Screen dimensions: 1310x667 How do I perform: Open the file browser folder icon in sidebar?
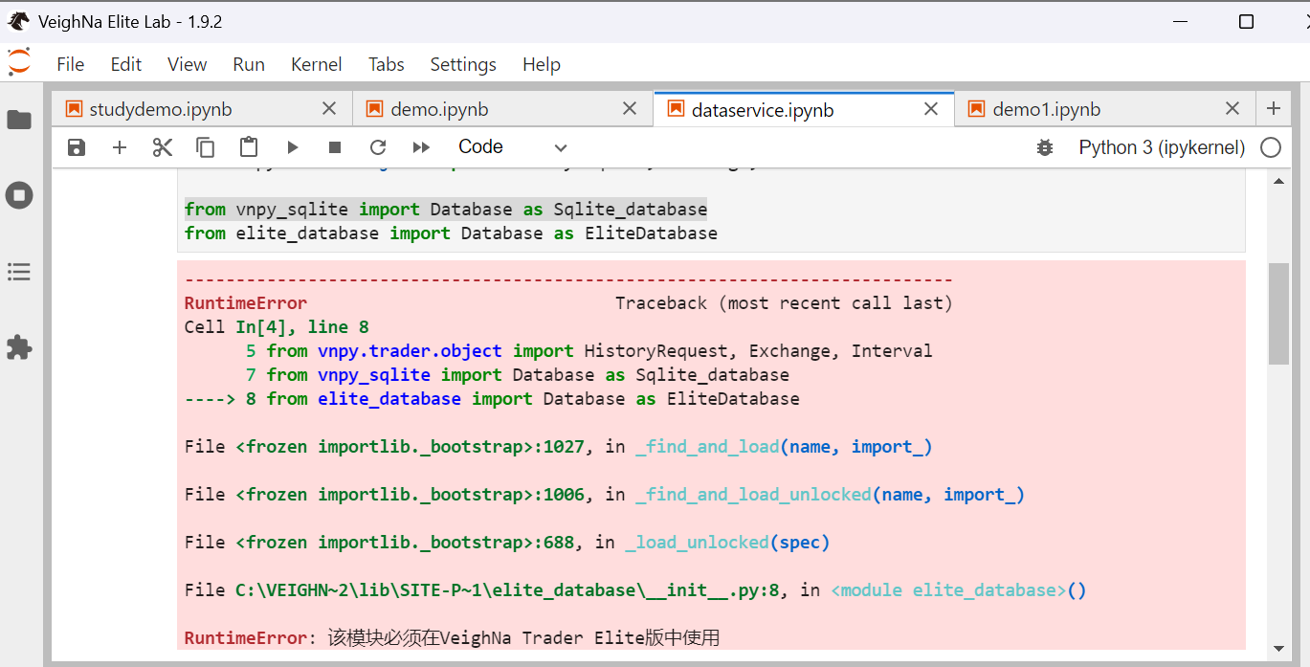(19, 120)
